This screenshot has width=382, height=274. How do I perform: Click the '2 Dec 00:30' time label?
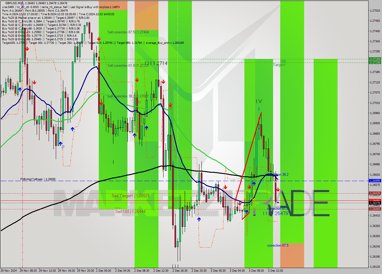point(104,271)
